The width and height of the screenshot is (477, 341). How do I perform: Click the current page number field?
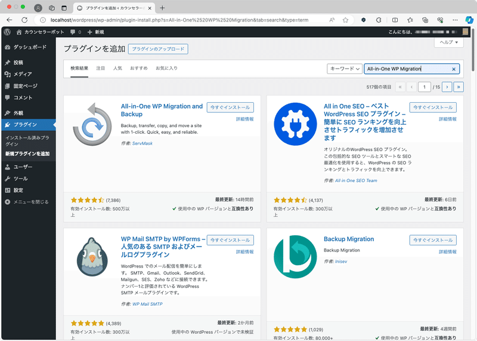(x=425, y=87)
